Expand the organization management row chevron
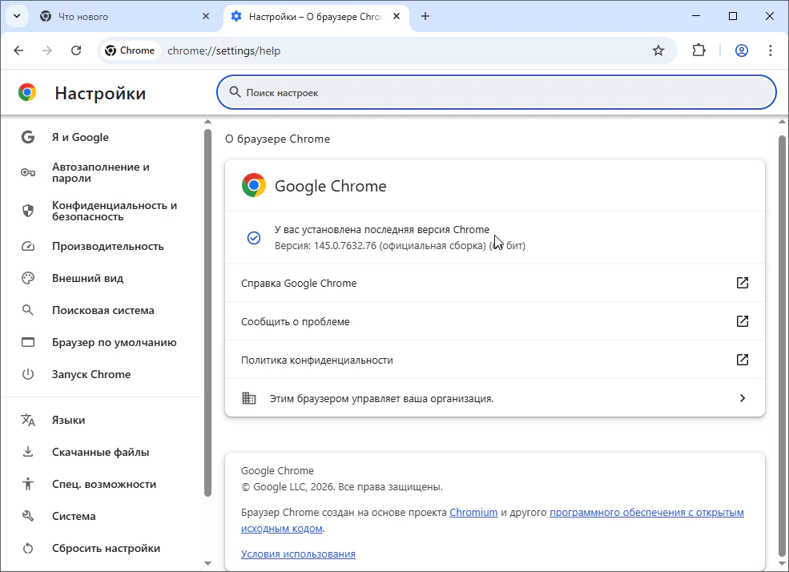 point(743,398)
